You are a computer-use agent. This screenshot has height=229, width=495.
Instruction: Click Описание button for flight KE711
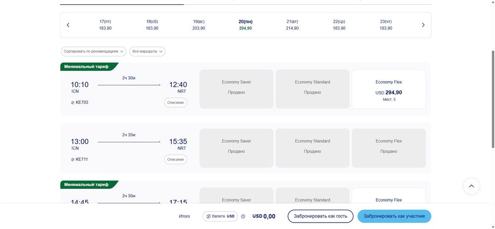176,160
